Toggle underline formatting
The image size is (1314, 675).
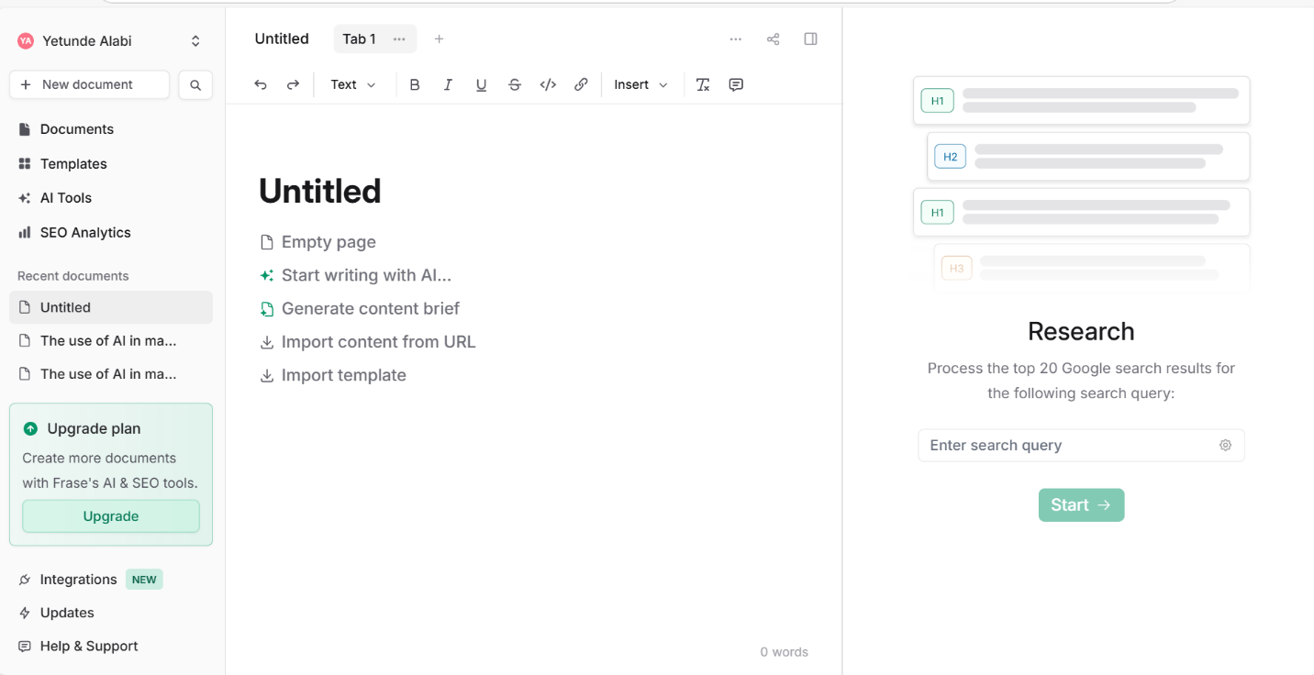(x=481, y=84)
